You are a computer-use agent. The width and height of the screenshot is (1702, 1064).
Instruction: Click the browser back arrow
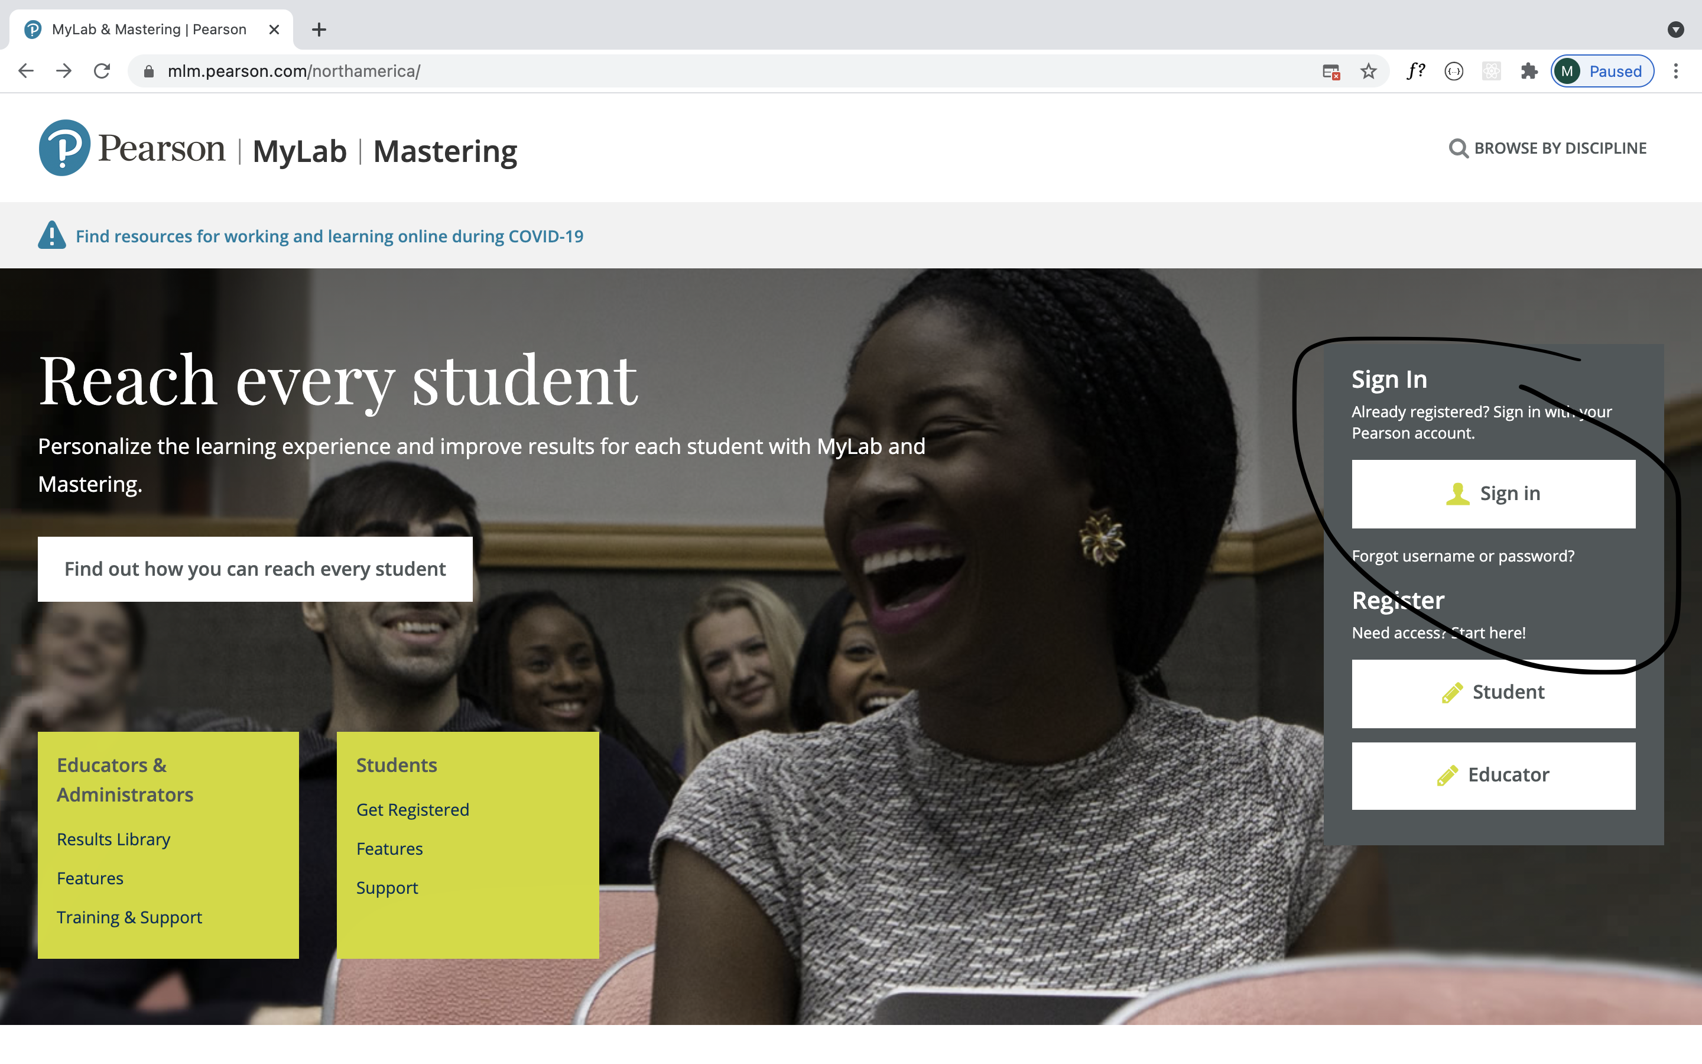(26, 71)
